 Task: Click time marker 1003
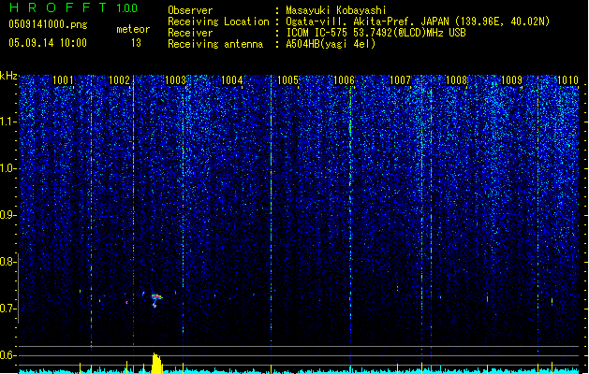(175, 80)
